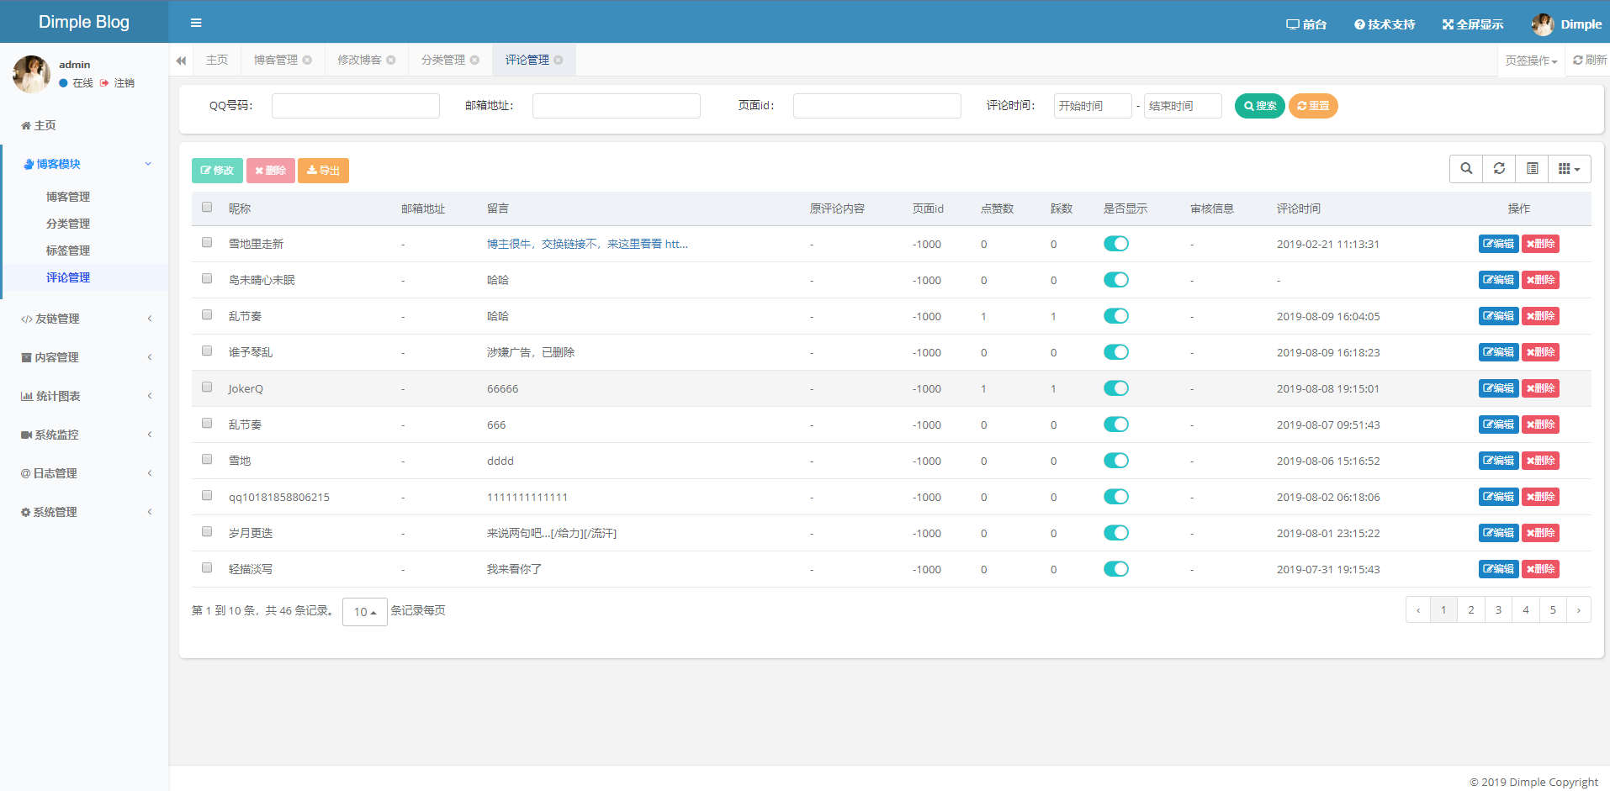Click 编辑 for qq10181858806215 row
The height and width of the screenshot is (791, 1610).
click(1498, 497)
